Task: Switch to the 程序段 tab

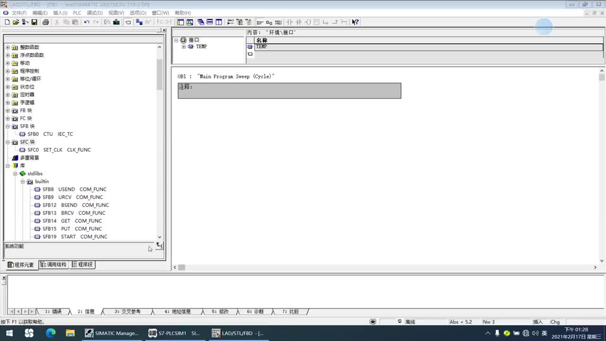Action: point(82,265)
